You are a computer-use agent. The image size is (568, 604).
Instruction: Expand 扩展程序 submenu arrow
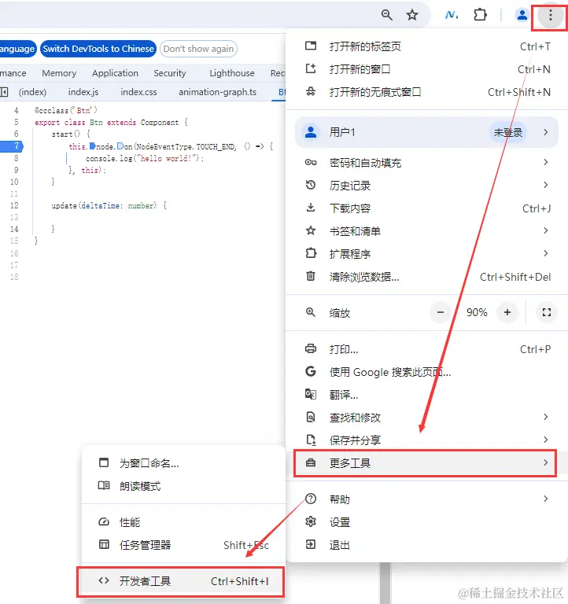546,253
